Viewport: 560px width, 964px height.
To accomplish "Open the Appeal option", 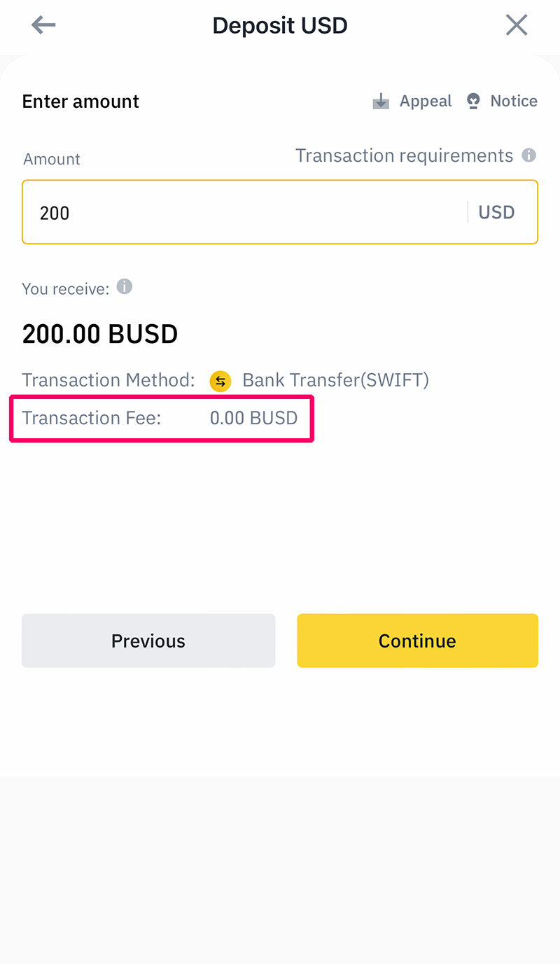I will click(425, 101).
